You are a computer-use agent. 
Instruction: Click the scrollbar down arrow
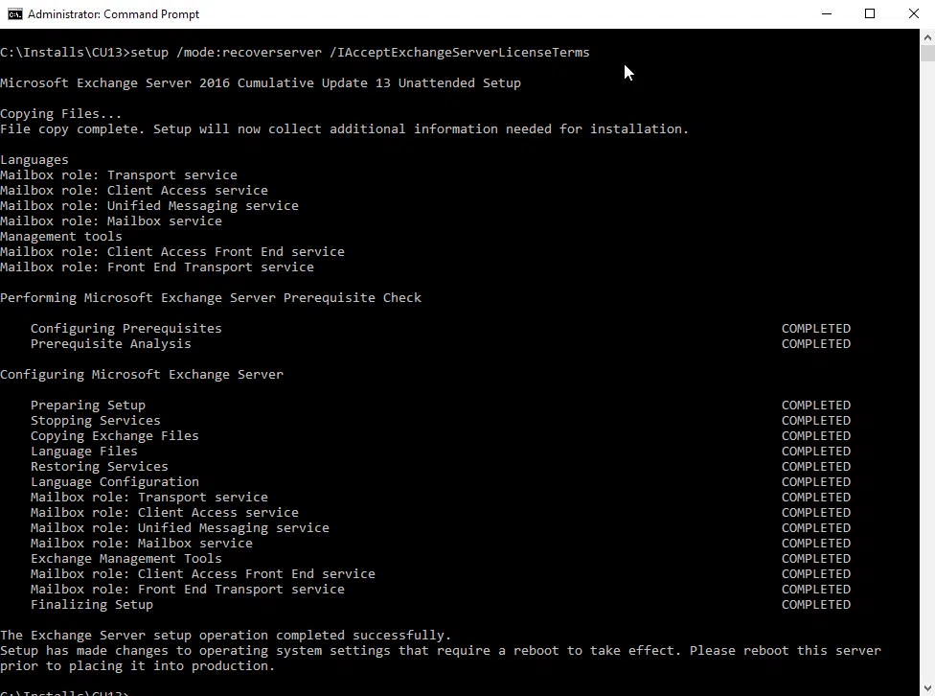[927, 687]
